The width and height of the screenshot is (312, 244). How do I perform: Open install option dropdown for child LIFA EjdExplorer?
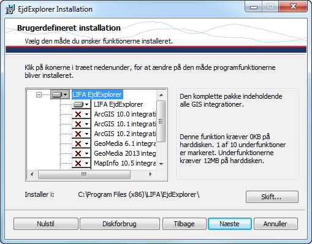click(82, 104)
